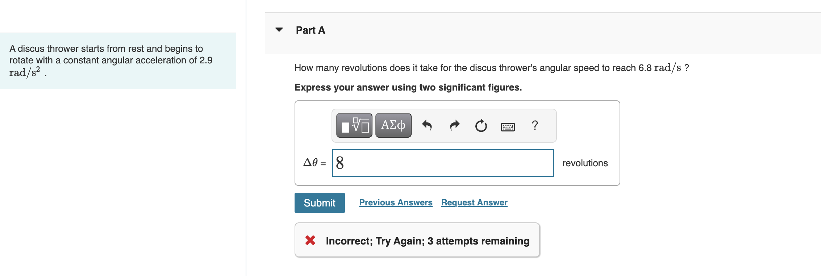This screenshot has height=276, width=821.
Task: Click the red incorrect X icon
Action: pos(311,241)
